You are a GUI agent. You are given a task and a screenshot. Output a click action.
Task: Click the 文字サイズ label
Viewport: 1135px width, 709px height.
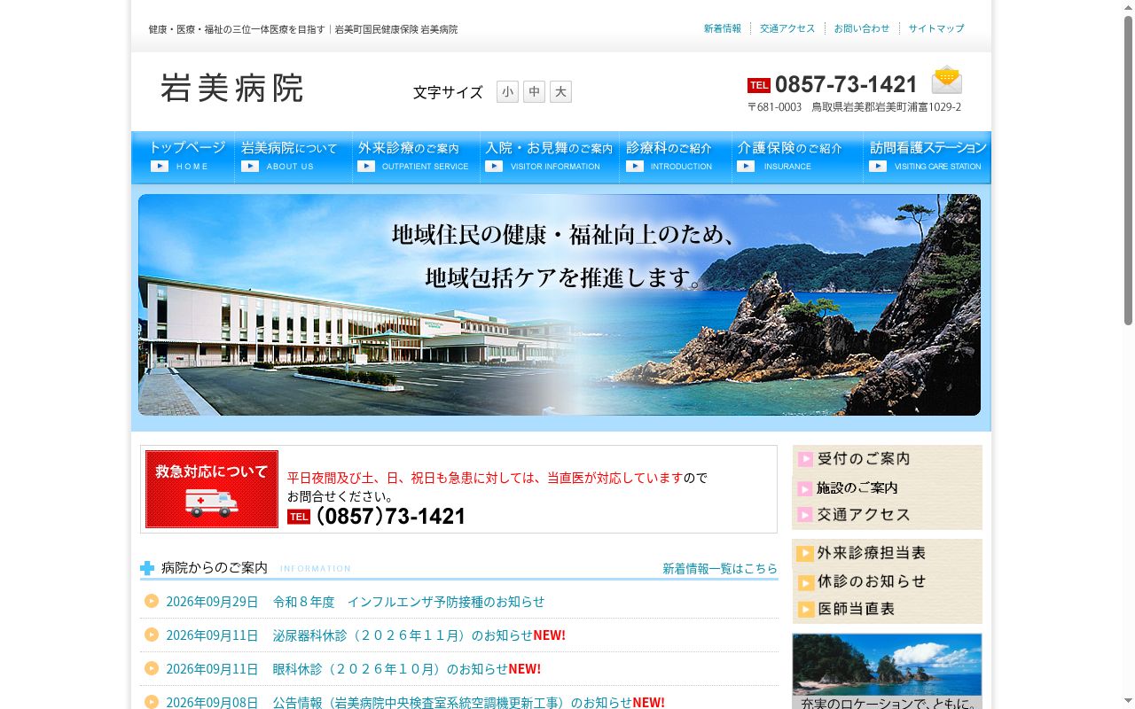(448, 92)
